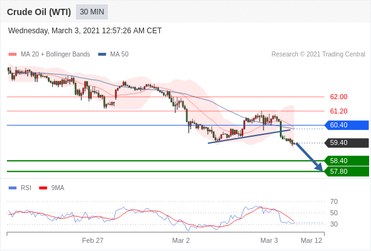Click the dark 59.40 current price tag

(x=346, y=143)
